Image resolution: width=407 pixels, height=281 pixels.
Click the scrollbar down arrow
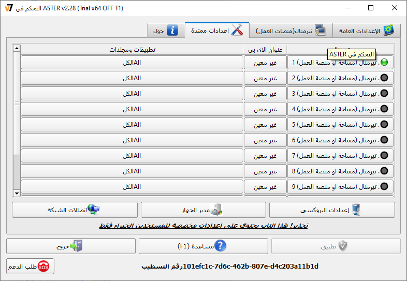[x=17, y=194]
